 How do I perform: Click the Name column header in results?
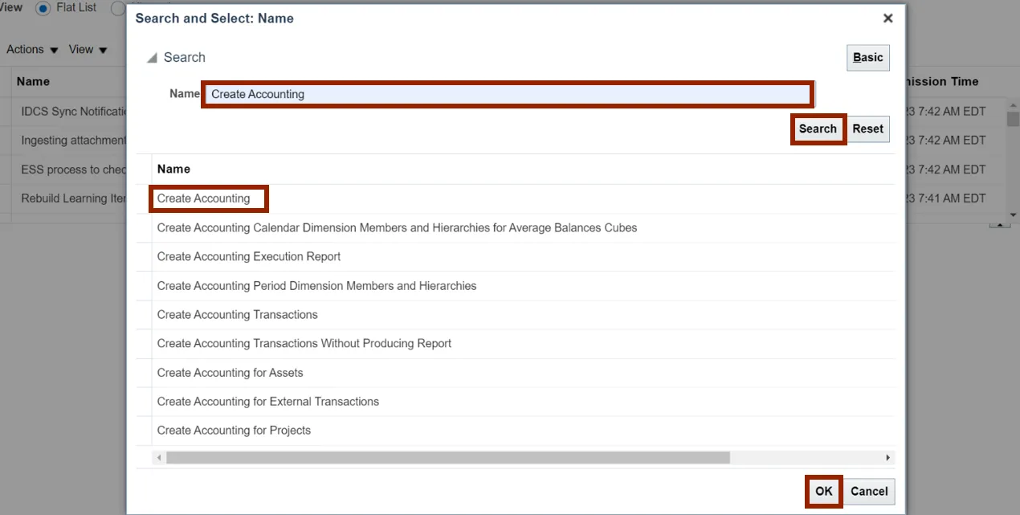click(173, 170)
